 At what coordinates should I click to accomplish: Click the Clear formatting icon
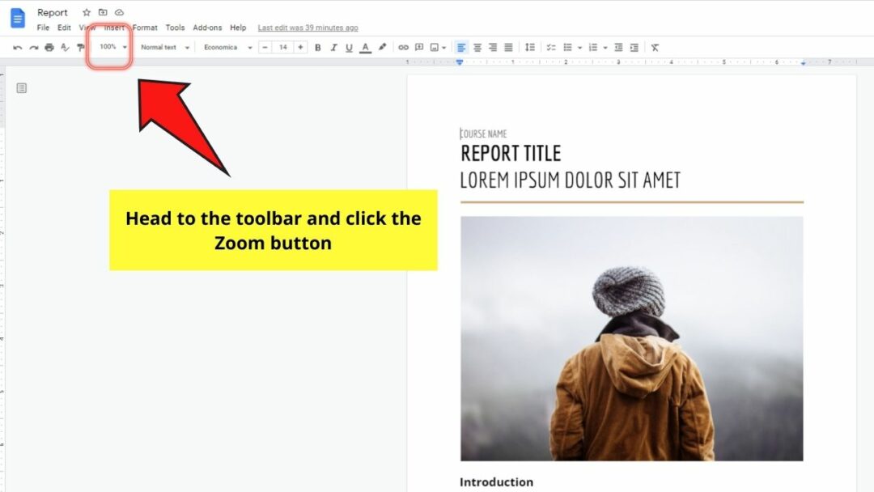[654, 47]
